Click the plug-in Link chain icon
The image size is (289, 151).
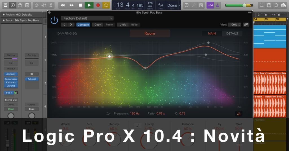pyautogui.click(x=246, y=25)
